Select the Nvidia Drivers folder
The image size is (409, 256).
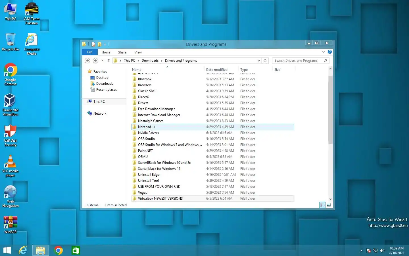[x=148, y=133]
